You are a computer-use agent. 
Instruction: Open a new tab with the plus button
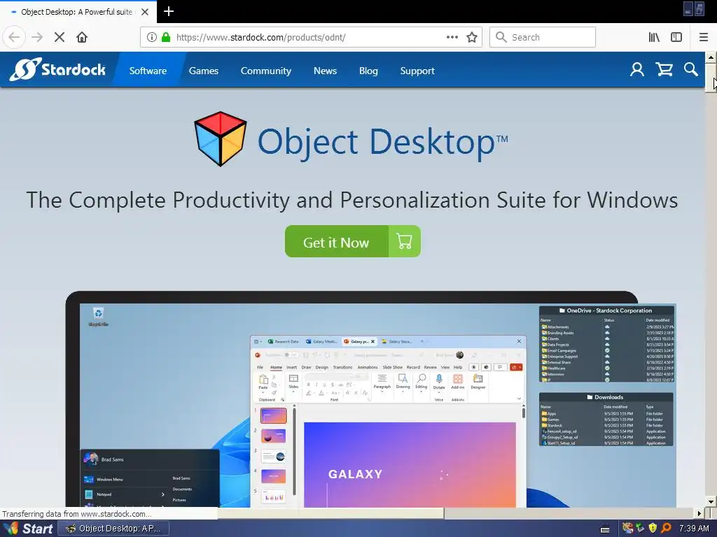tap(169, 11)
